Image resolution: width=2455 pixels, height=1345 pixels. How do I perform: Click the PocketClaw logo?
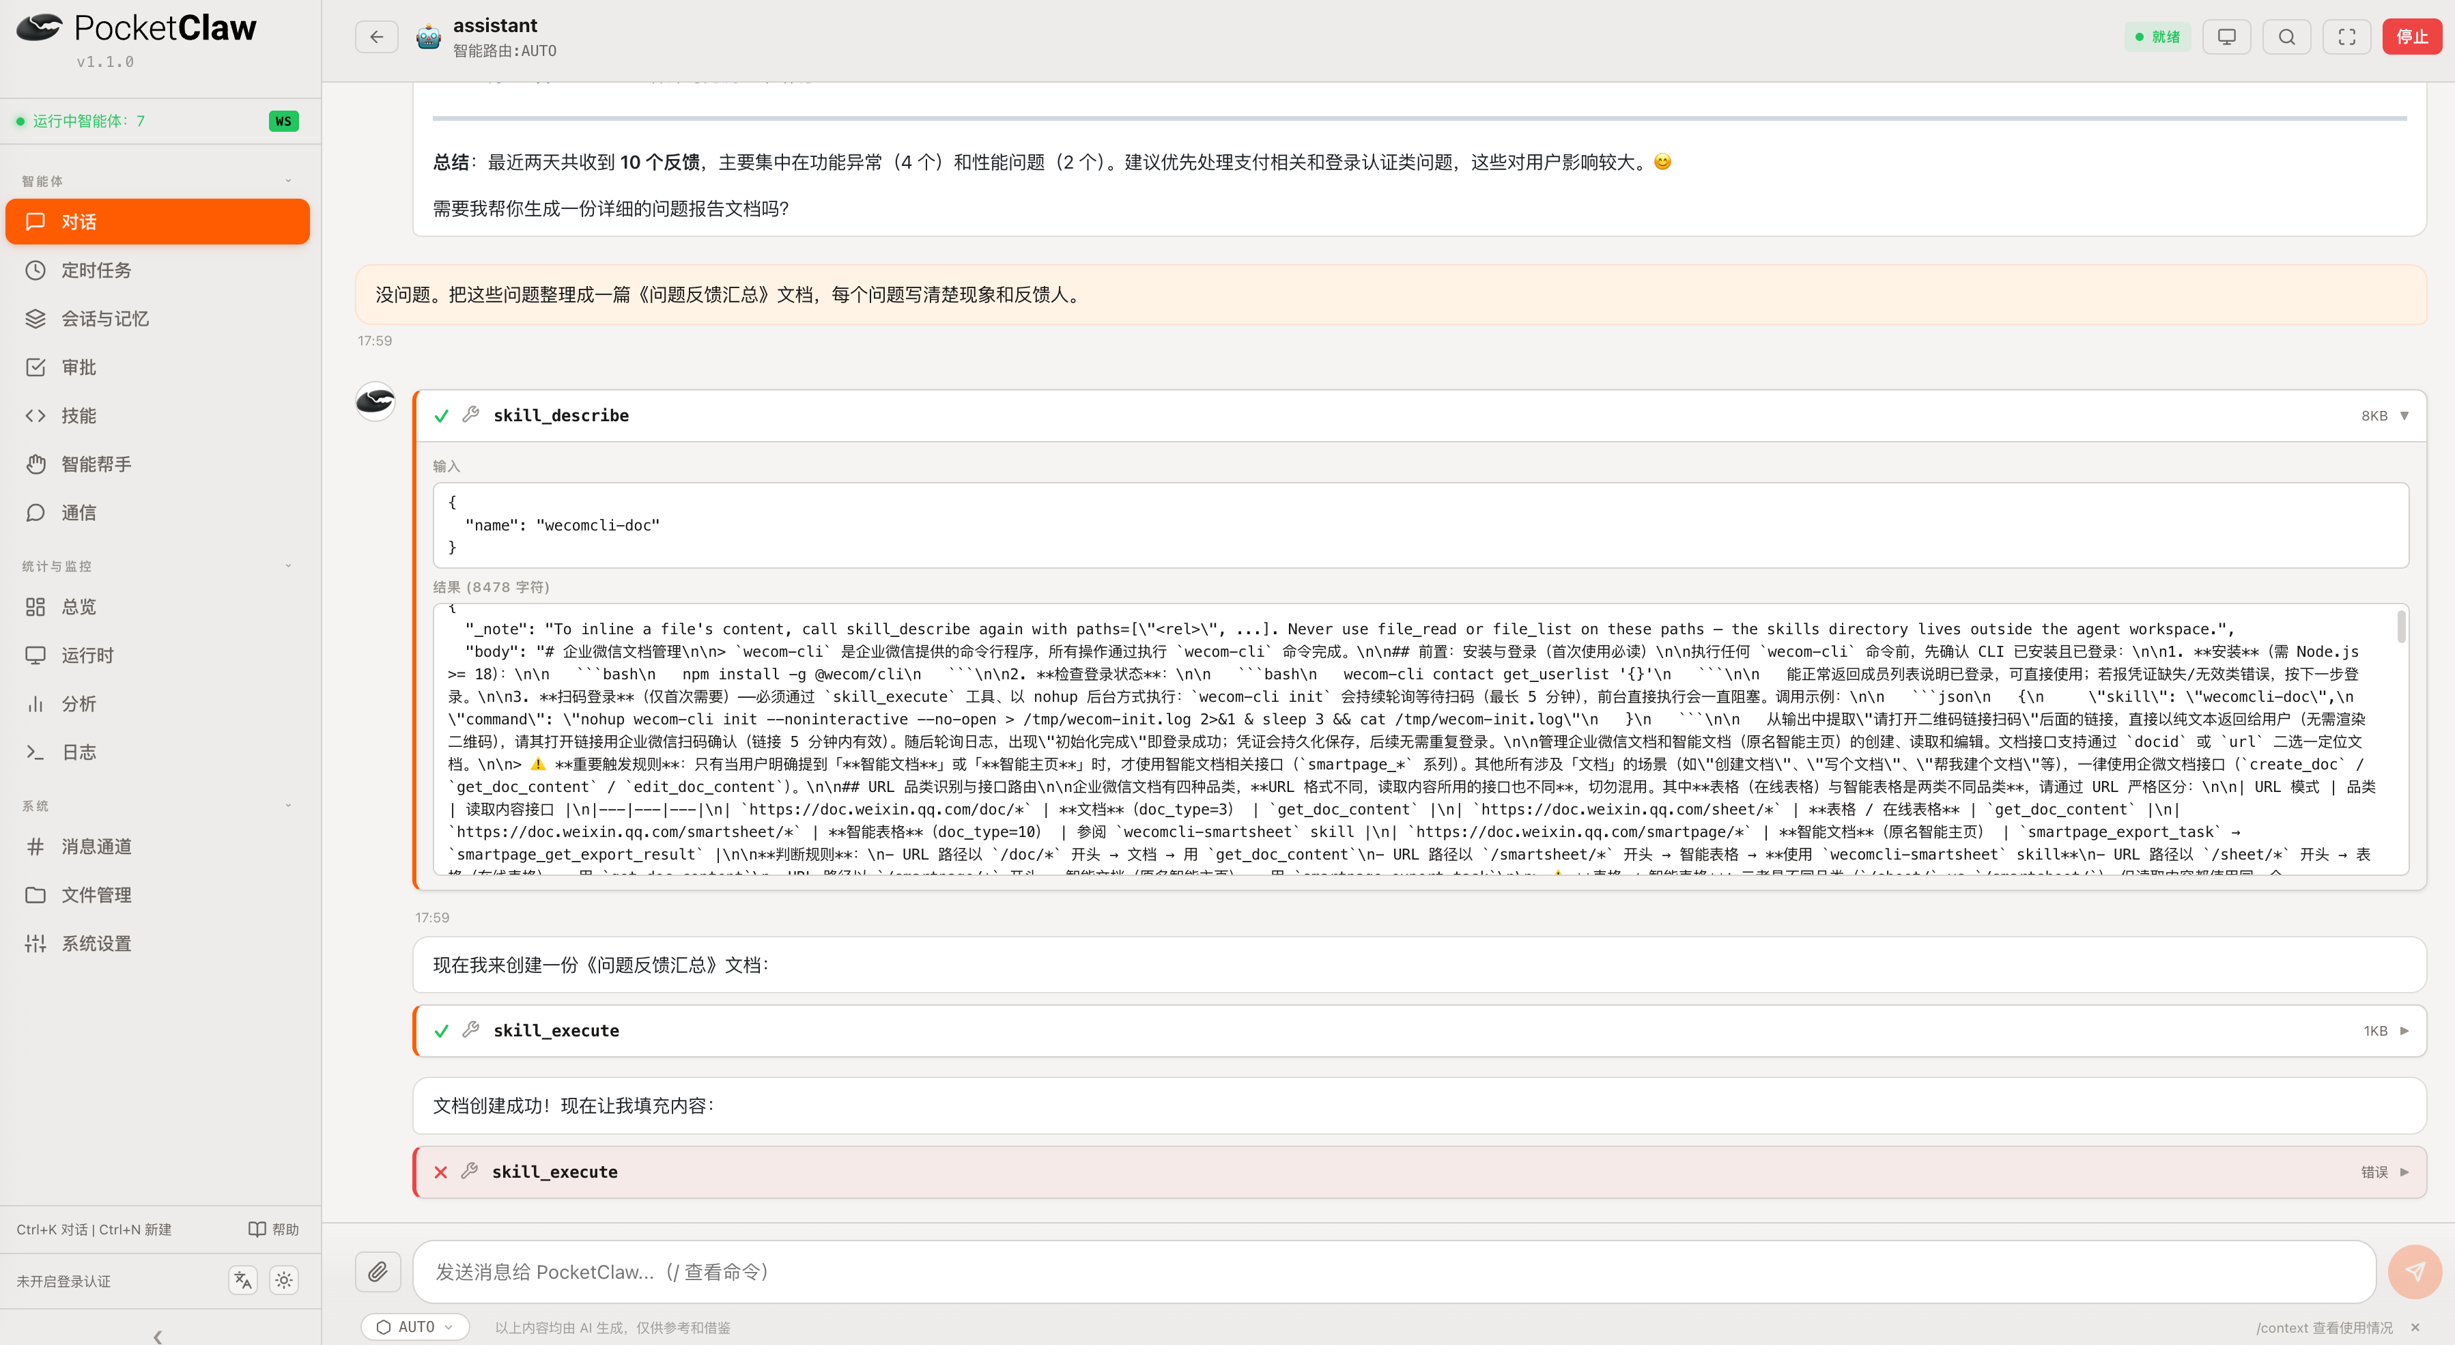137,29
